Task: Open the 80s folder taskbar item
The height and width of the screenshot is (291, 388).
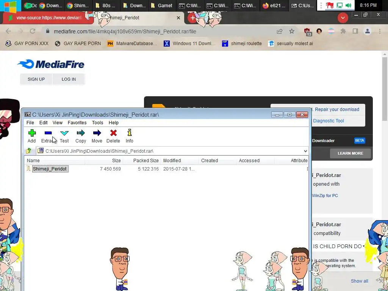Action: (105, 5)
